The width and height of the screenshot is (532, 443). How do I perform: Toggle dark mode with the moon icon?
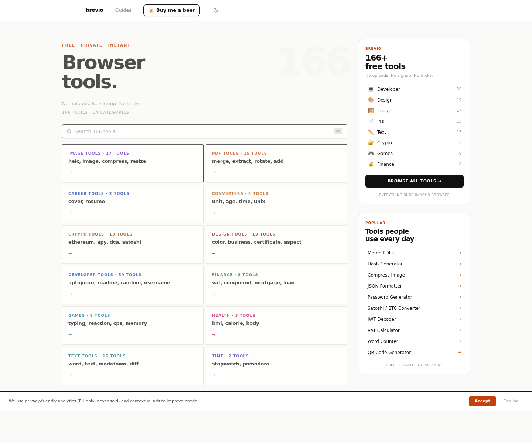pyautogui.click(x=216, y=10)
